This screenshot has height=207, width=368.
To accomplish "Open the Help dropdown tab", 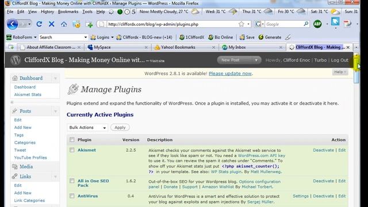I will 340,72.
